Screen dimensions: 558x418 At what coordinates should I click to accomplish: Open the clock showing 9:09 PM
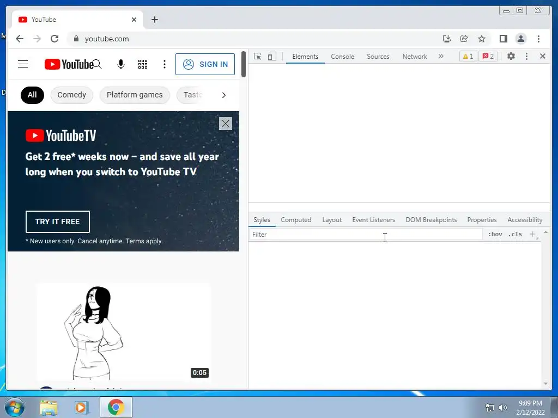point(531,408)
